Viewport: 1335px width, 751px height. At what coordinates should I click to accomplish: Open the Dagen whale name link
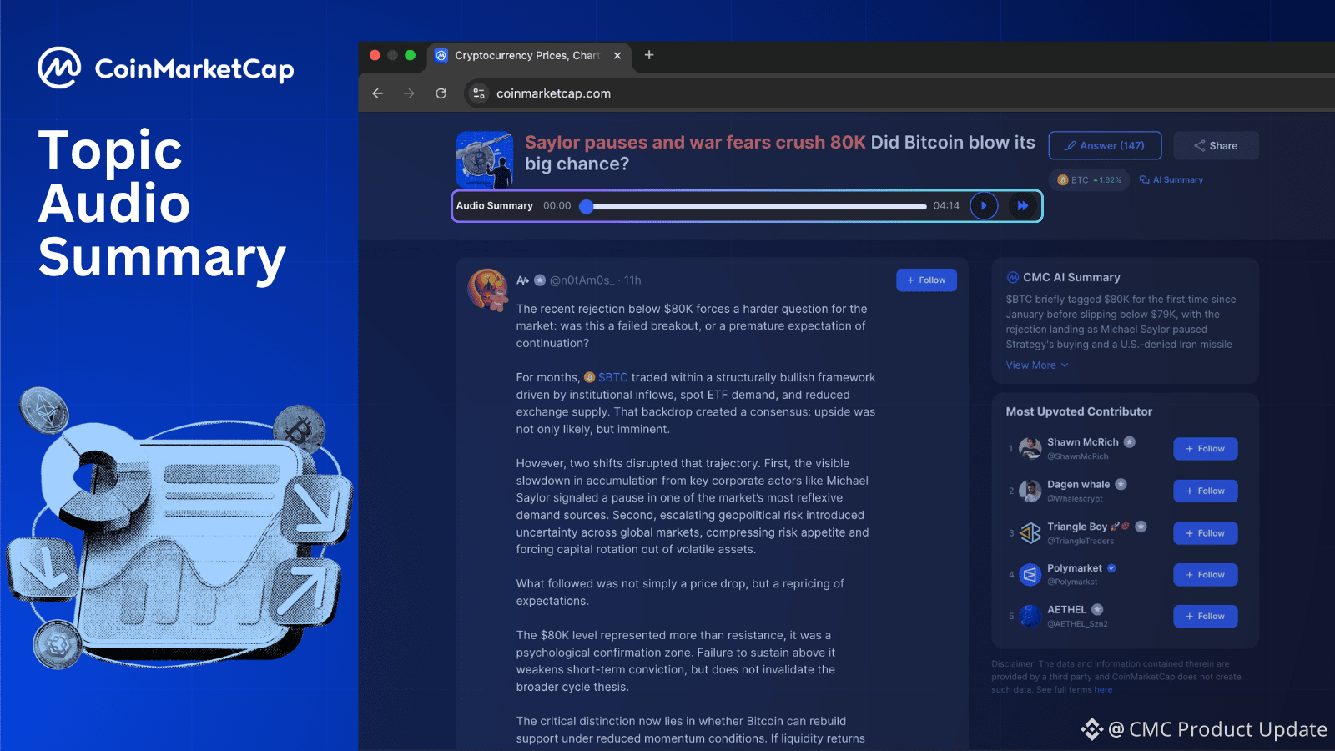coord(1078,484)
